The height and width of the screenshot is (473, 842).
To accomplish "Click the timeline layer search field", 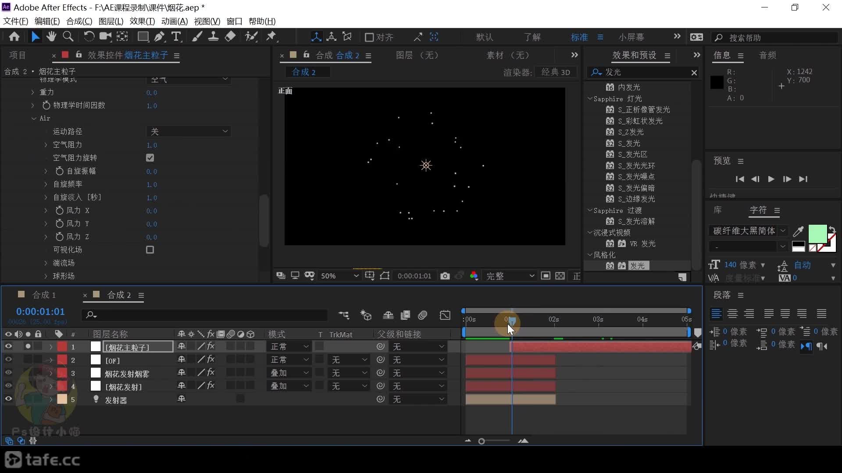I will [x=204, y=315].
